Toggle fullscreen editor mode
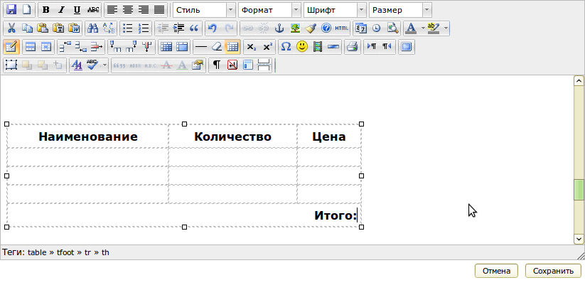 pos(407,47)
